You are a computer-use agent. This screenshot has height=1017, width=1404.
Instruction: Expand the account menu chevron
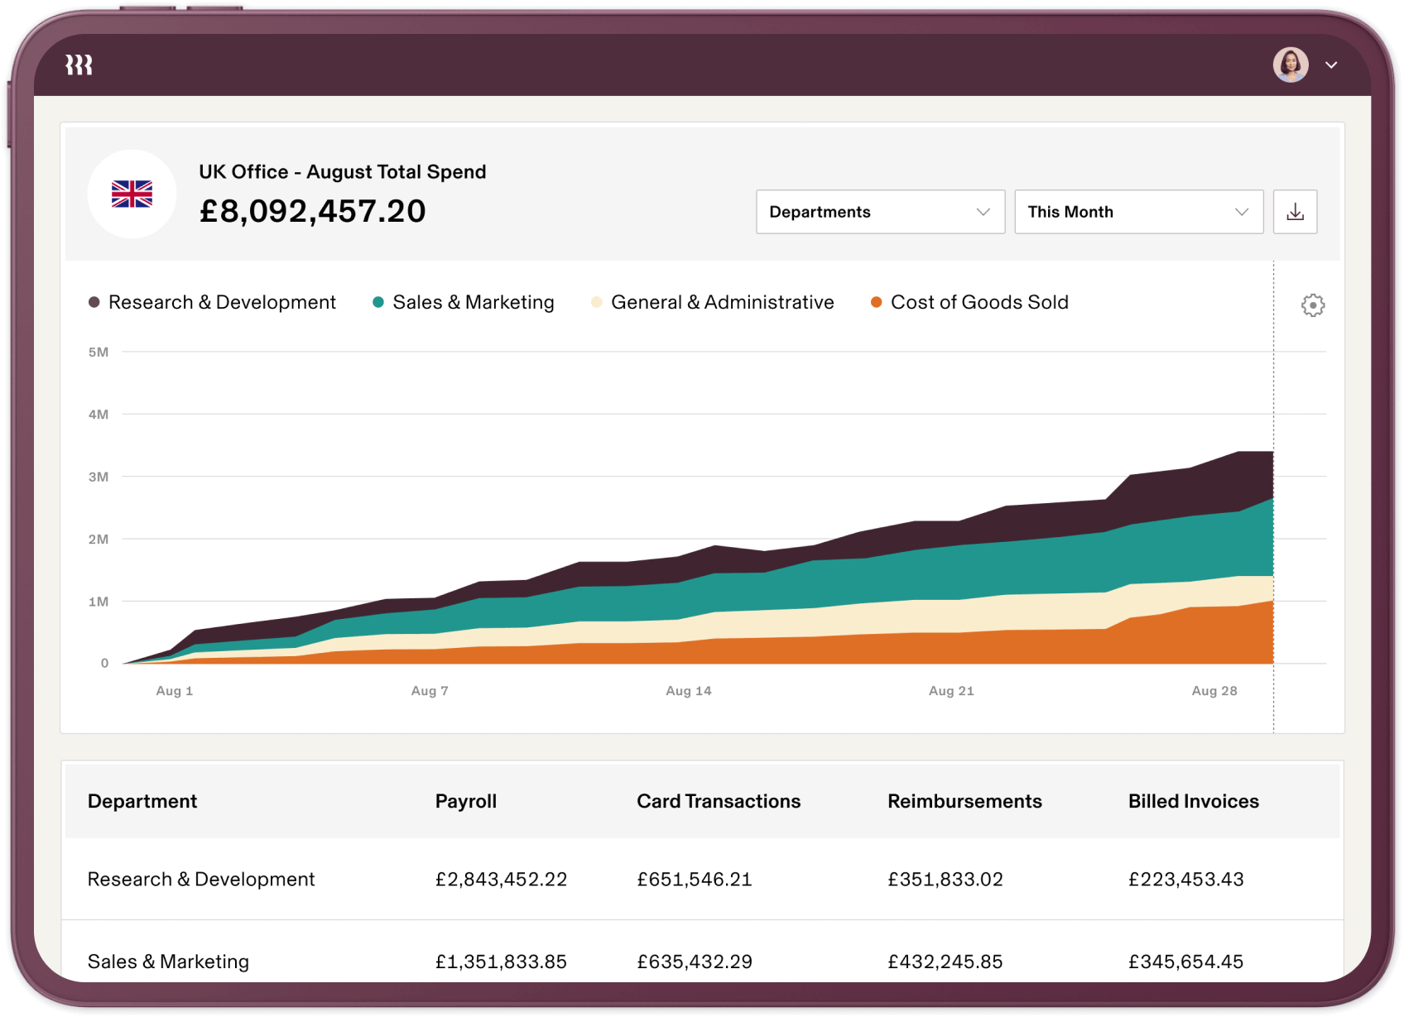pos(1331,65)
